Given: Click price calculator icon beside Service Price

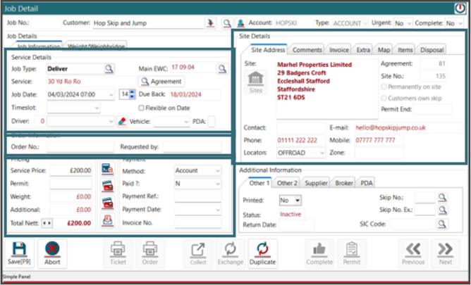Looking at the screenshot, I should (x=107, y=170).
